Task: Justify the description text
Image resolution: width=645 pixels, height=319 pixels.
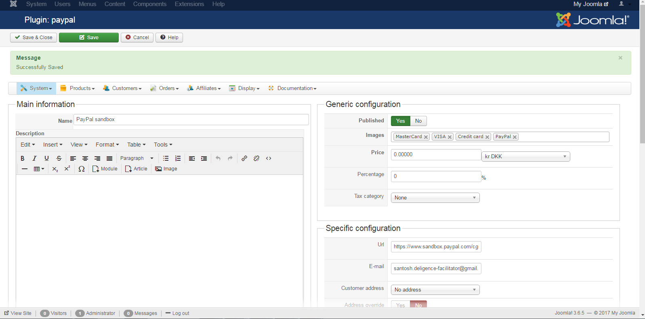Action: click(x=109, y=158)
